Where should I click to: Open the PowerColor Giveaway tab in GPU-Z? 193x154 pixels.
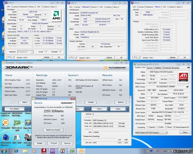[171, 68]
